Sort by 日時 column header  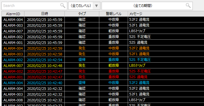coord(45,14)
